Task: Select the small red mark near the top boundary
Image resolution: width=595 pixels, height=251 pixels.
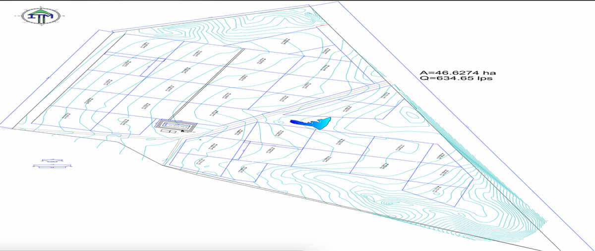Action: (x=321, y=24)
